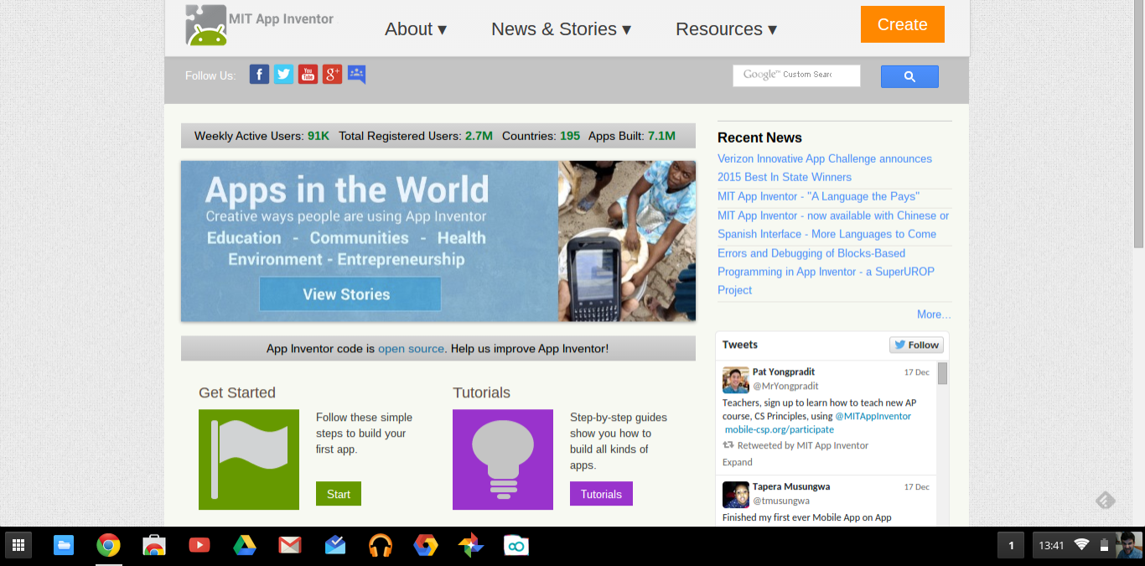Image resolution: width=1145 pixels, height=566 pixels.
Task: Click the blue magnifier search button
Action: coord(909,76)
